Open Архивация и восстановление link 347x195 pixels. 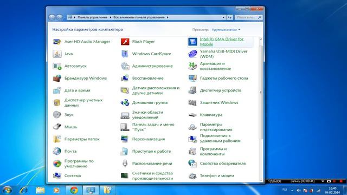click(x=215, y=66)
